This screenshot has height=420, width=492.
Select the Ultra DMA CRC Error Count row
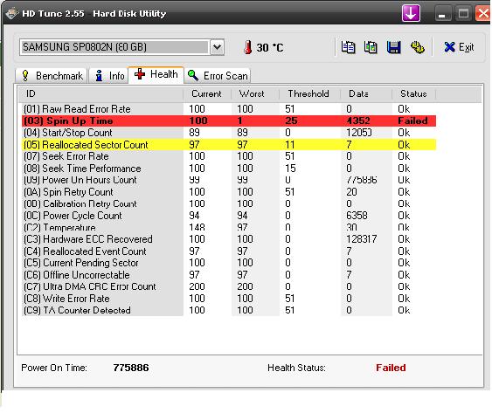(229, 286)
